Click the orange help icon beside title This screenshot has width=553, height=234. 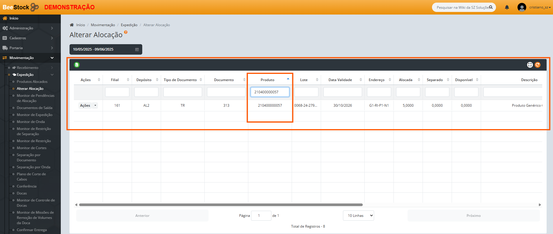click(x=126, y=32)
